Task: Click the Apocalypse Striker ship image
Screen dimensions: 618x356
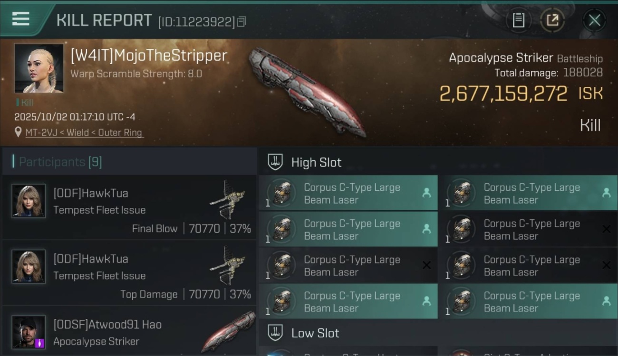Action: (x=307, y=92)
